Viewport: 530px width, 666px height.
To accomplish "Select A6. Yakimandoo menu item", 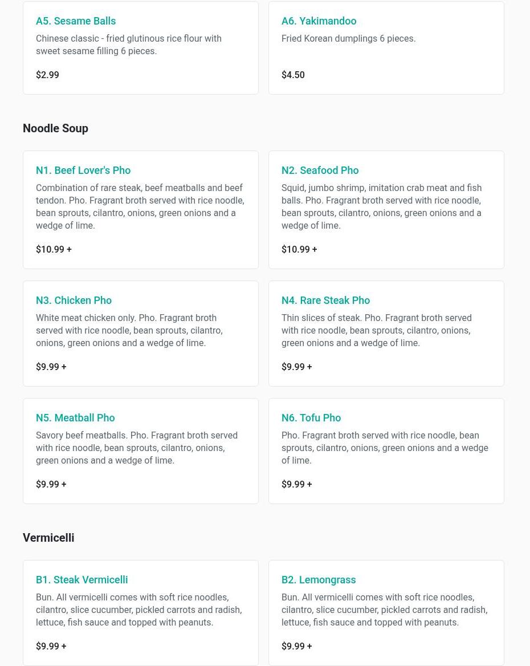I will point(319,21).
